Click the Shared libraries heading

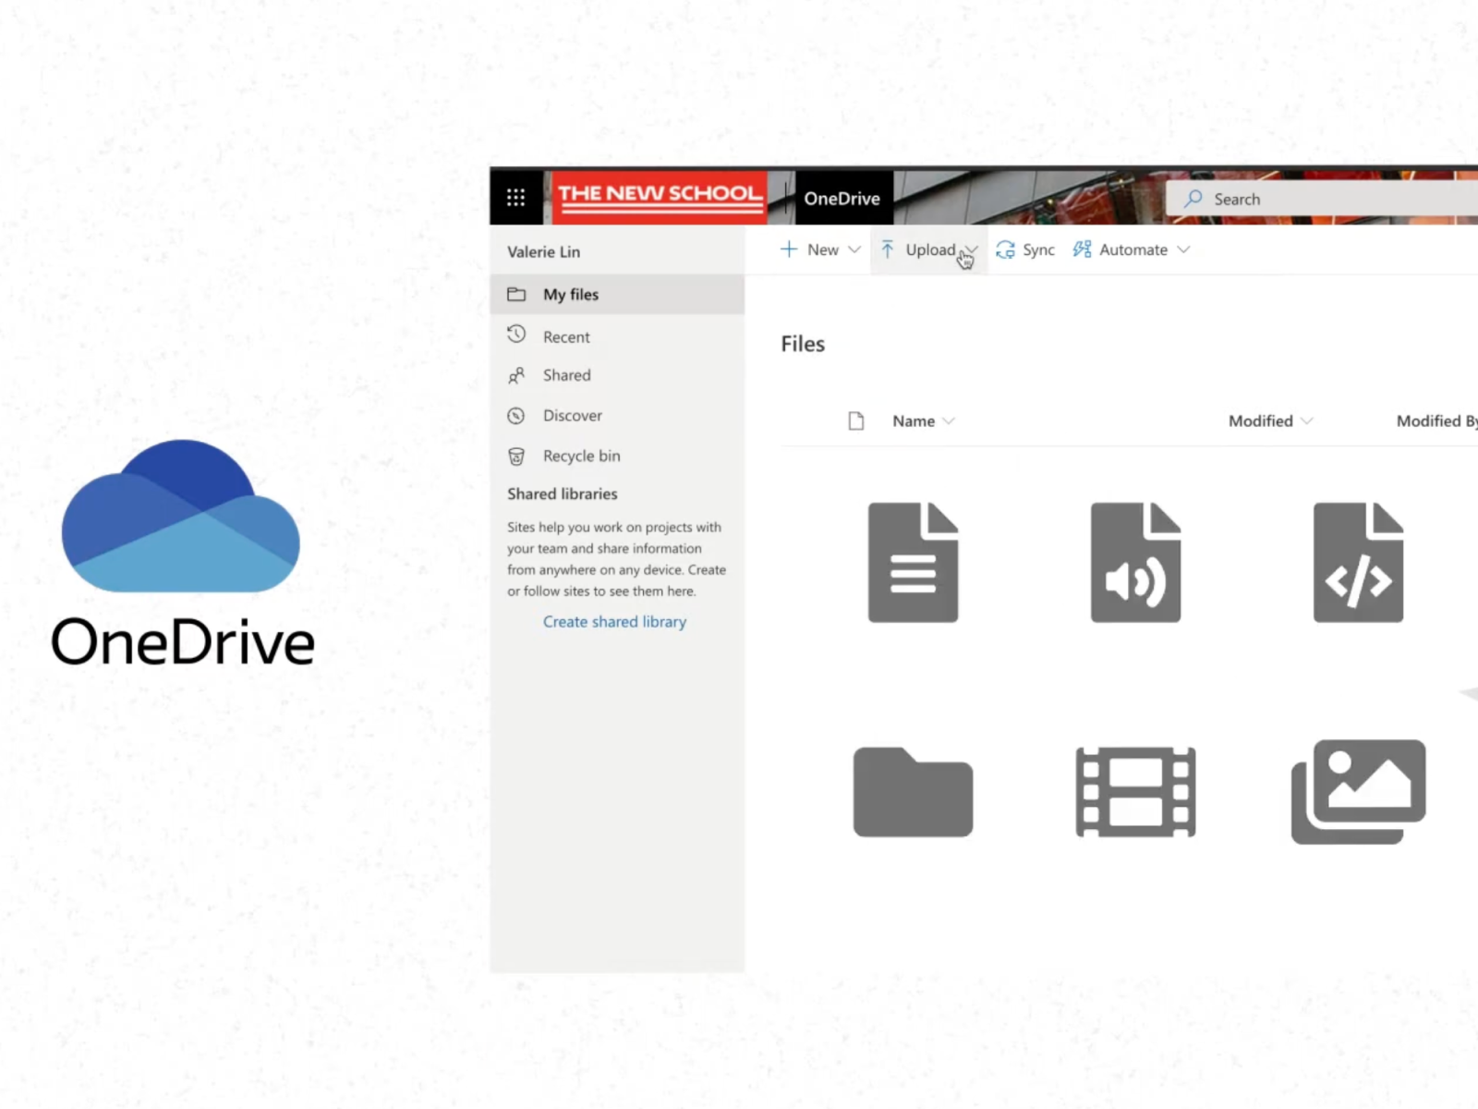coord(562,494)
